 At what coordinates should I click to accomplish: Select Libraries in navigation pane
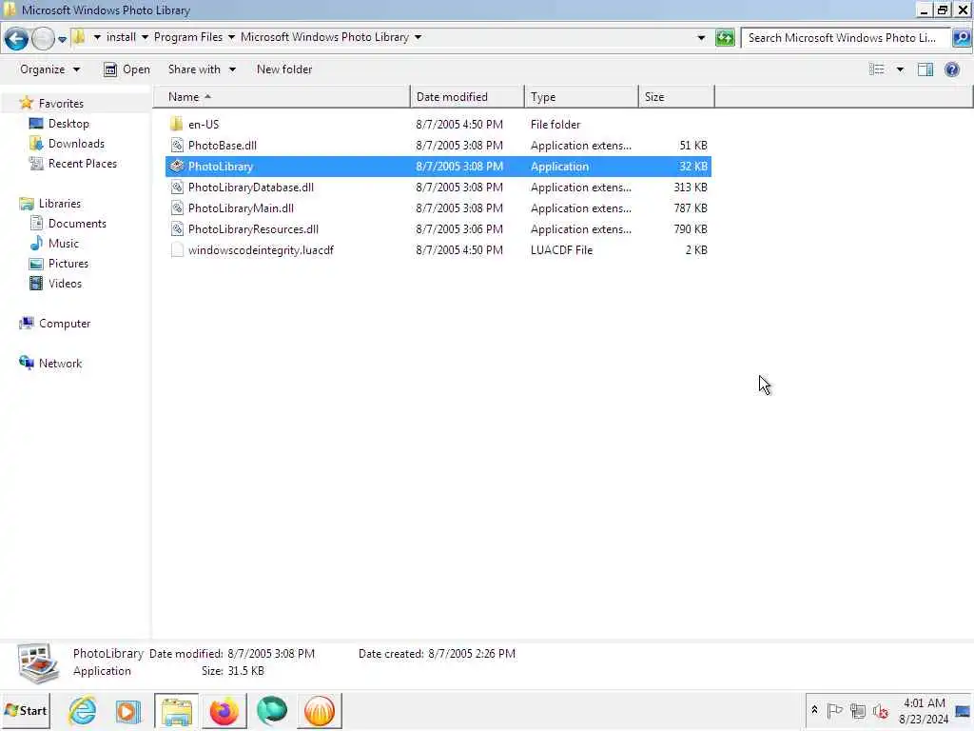click(x=60, y=204)
